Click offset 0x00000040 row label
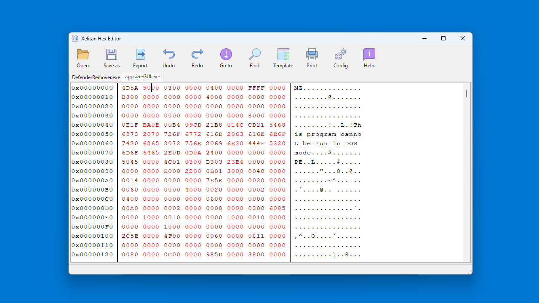Viewport: 539px width, 303px height. coord(92,125)
